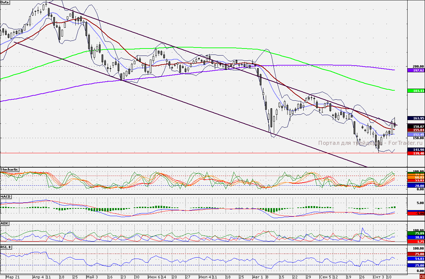Click the green 183.13 price level marker
Screen dimensions: 425x279
416,90
